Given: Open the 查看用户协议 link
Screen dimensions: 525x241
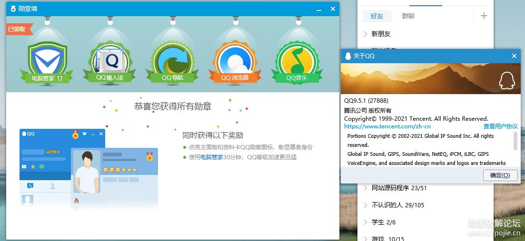Looking at the screenshot, I should (x=500, y=126).
